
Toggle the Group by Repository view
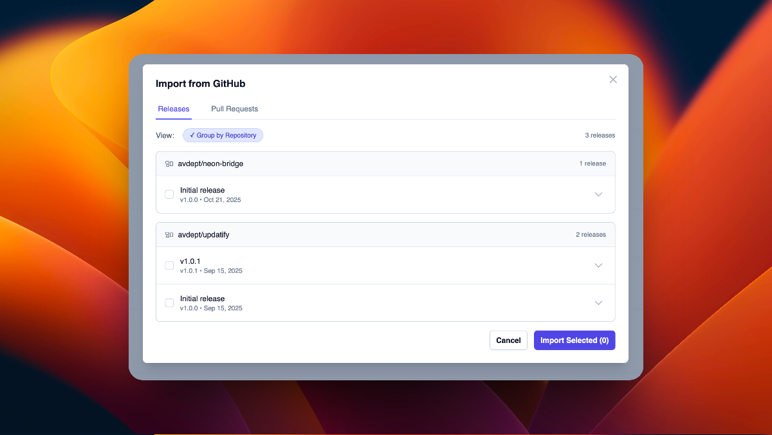pyautogui.click(x=223, y=136)
